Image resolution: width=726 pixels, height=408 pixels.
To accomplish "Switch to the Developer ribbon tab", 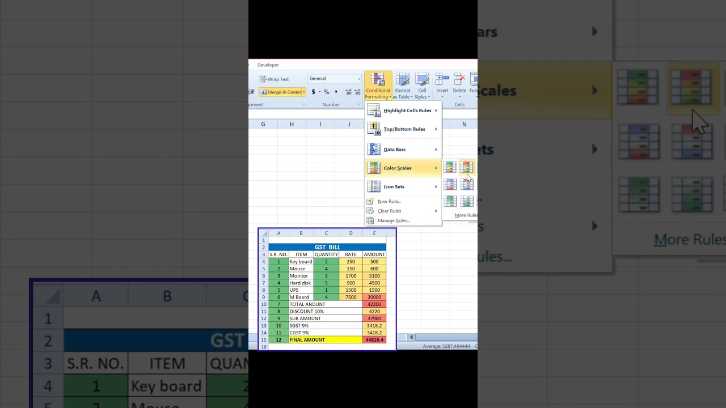I will (268, 65).
